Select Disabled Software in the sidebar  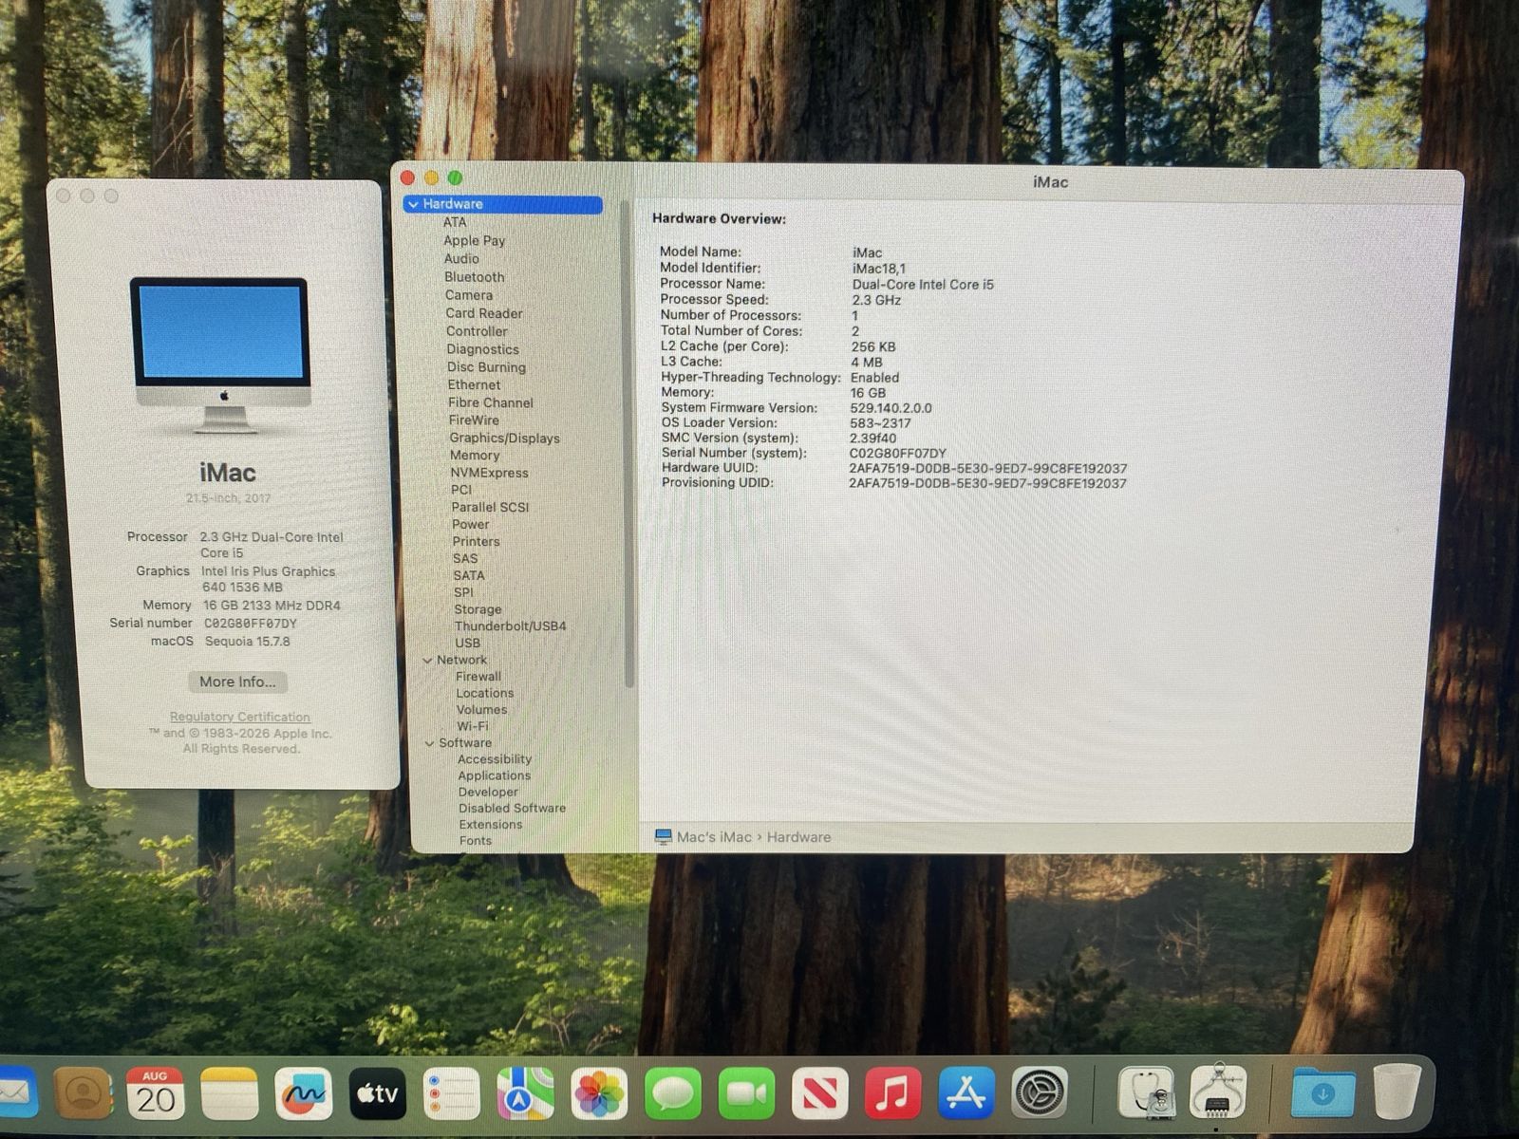[512, 808]
